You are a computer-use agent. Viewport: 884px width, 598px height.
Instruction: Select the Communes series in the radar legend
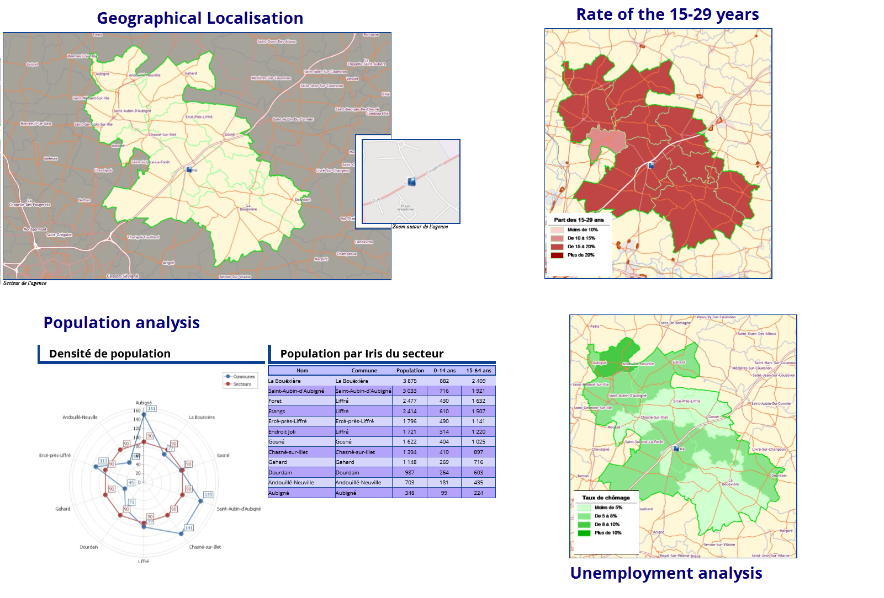(240, 376)
